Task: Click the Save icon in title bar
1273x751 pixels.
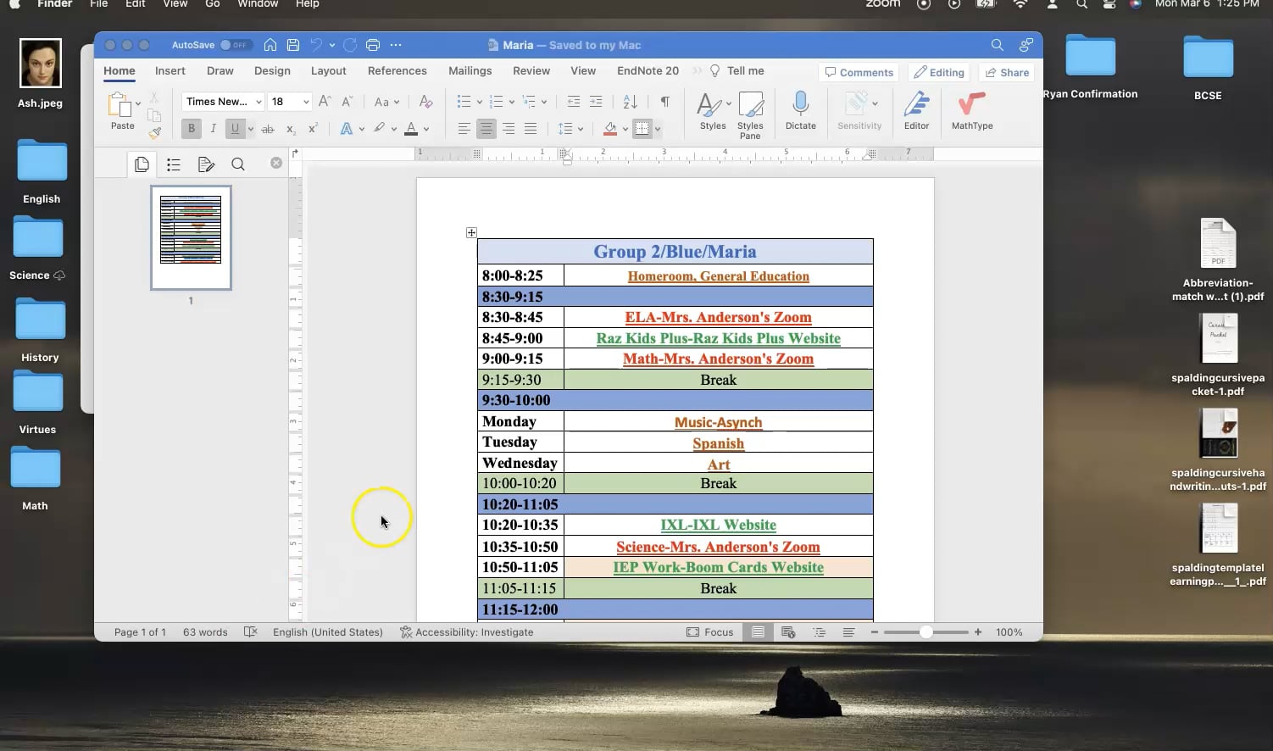Action: click(293, 45)
